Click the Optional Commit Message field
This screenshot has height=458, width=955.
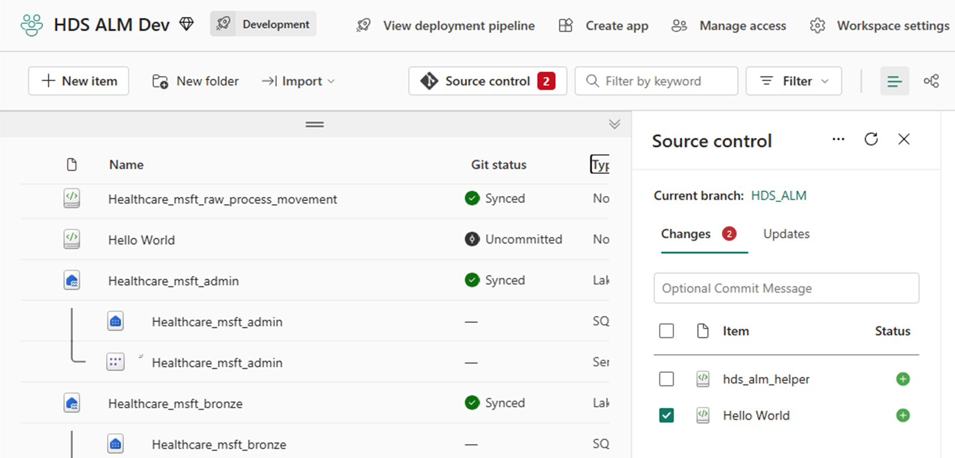tap(786, 288)
